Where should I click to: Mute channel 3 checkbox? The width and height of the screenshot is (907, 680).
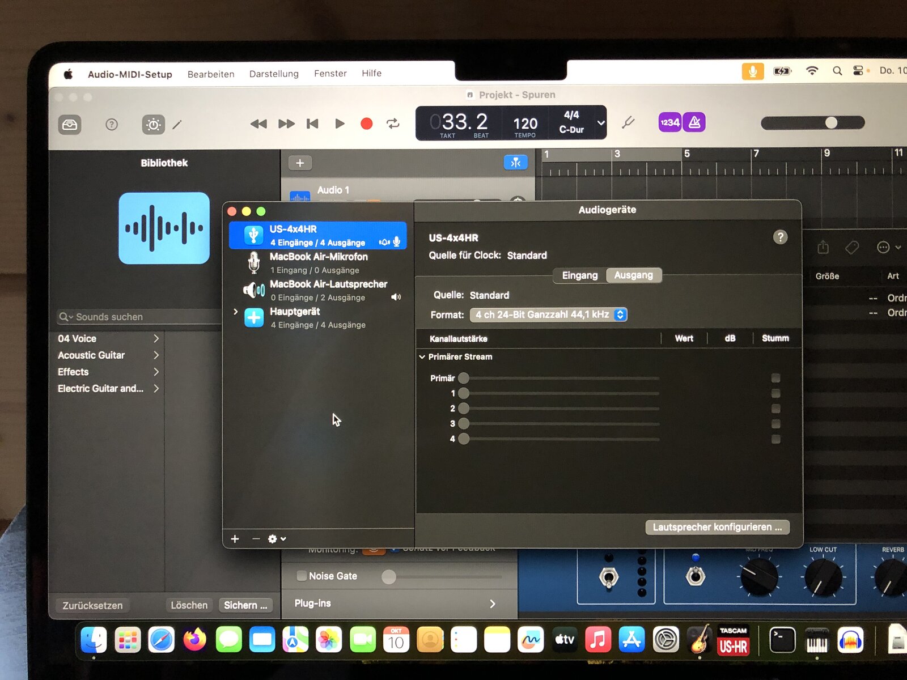[775, 424]
